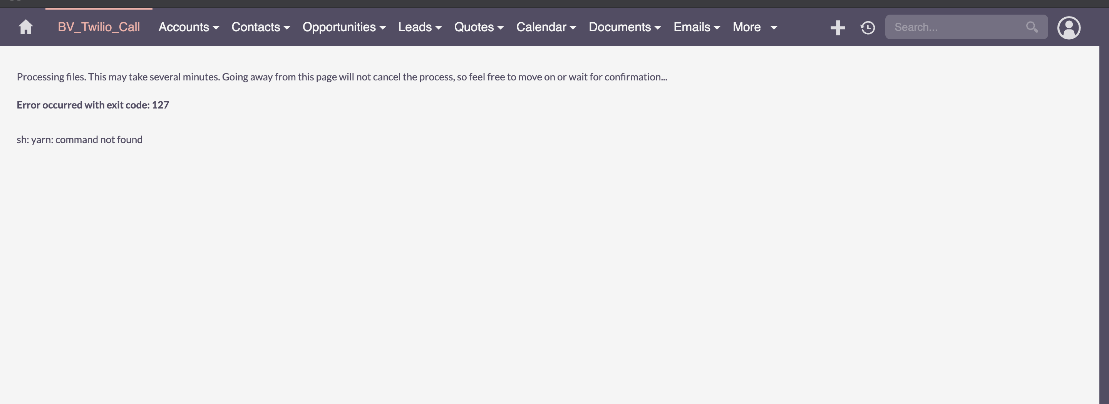Open the quick create plus icon
Image resolution: width=1109 pixels, height=404 pixels.
pyautogui.click(x=838, y=27)
